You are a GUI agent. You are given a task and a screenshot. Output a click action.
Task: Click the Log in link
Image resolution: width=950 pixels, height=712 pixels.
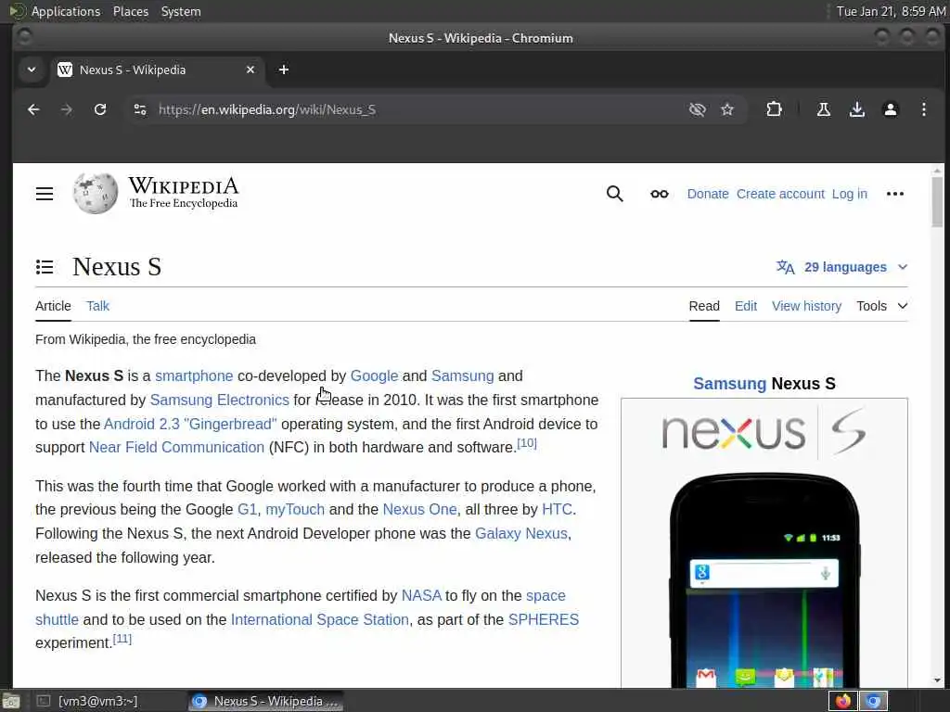850,194
